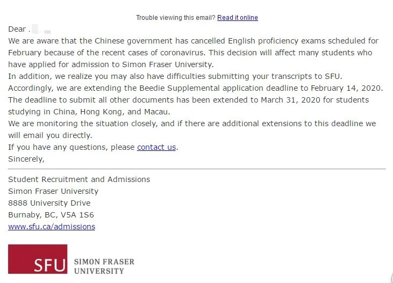The width and height of the screenshot is (393, 283).
Task: Click the horizontal divider below "Sincerely,"
Action: pyautogui.click(x=197, y=169)
